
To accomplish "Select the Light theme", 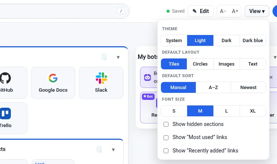I will (x=200, y=41).
